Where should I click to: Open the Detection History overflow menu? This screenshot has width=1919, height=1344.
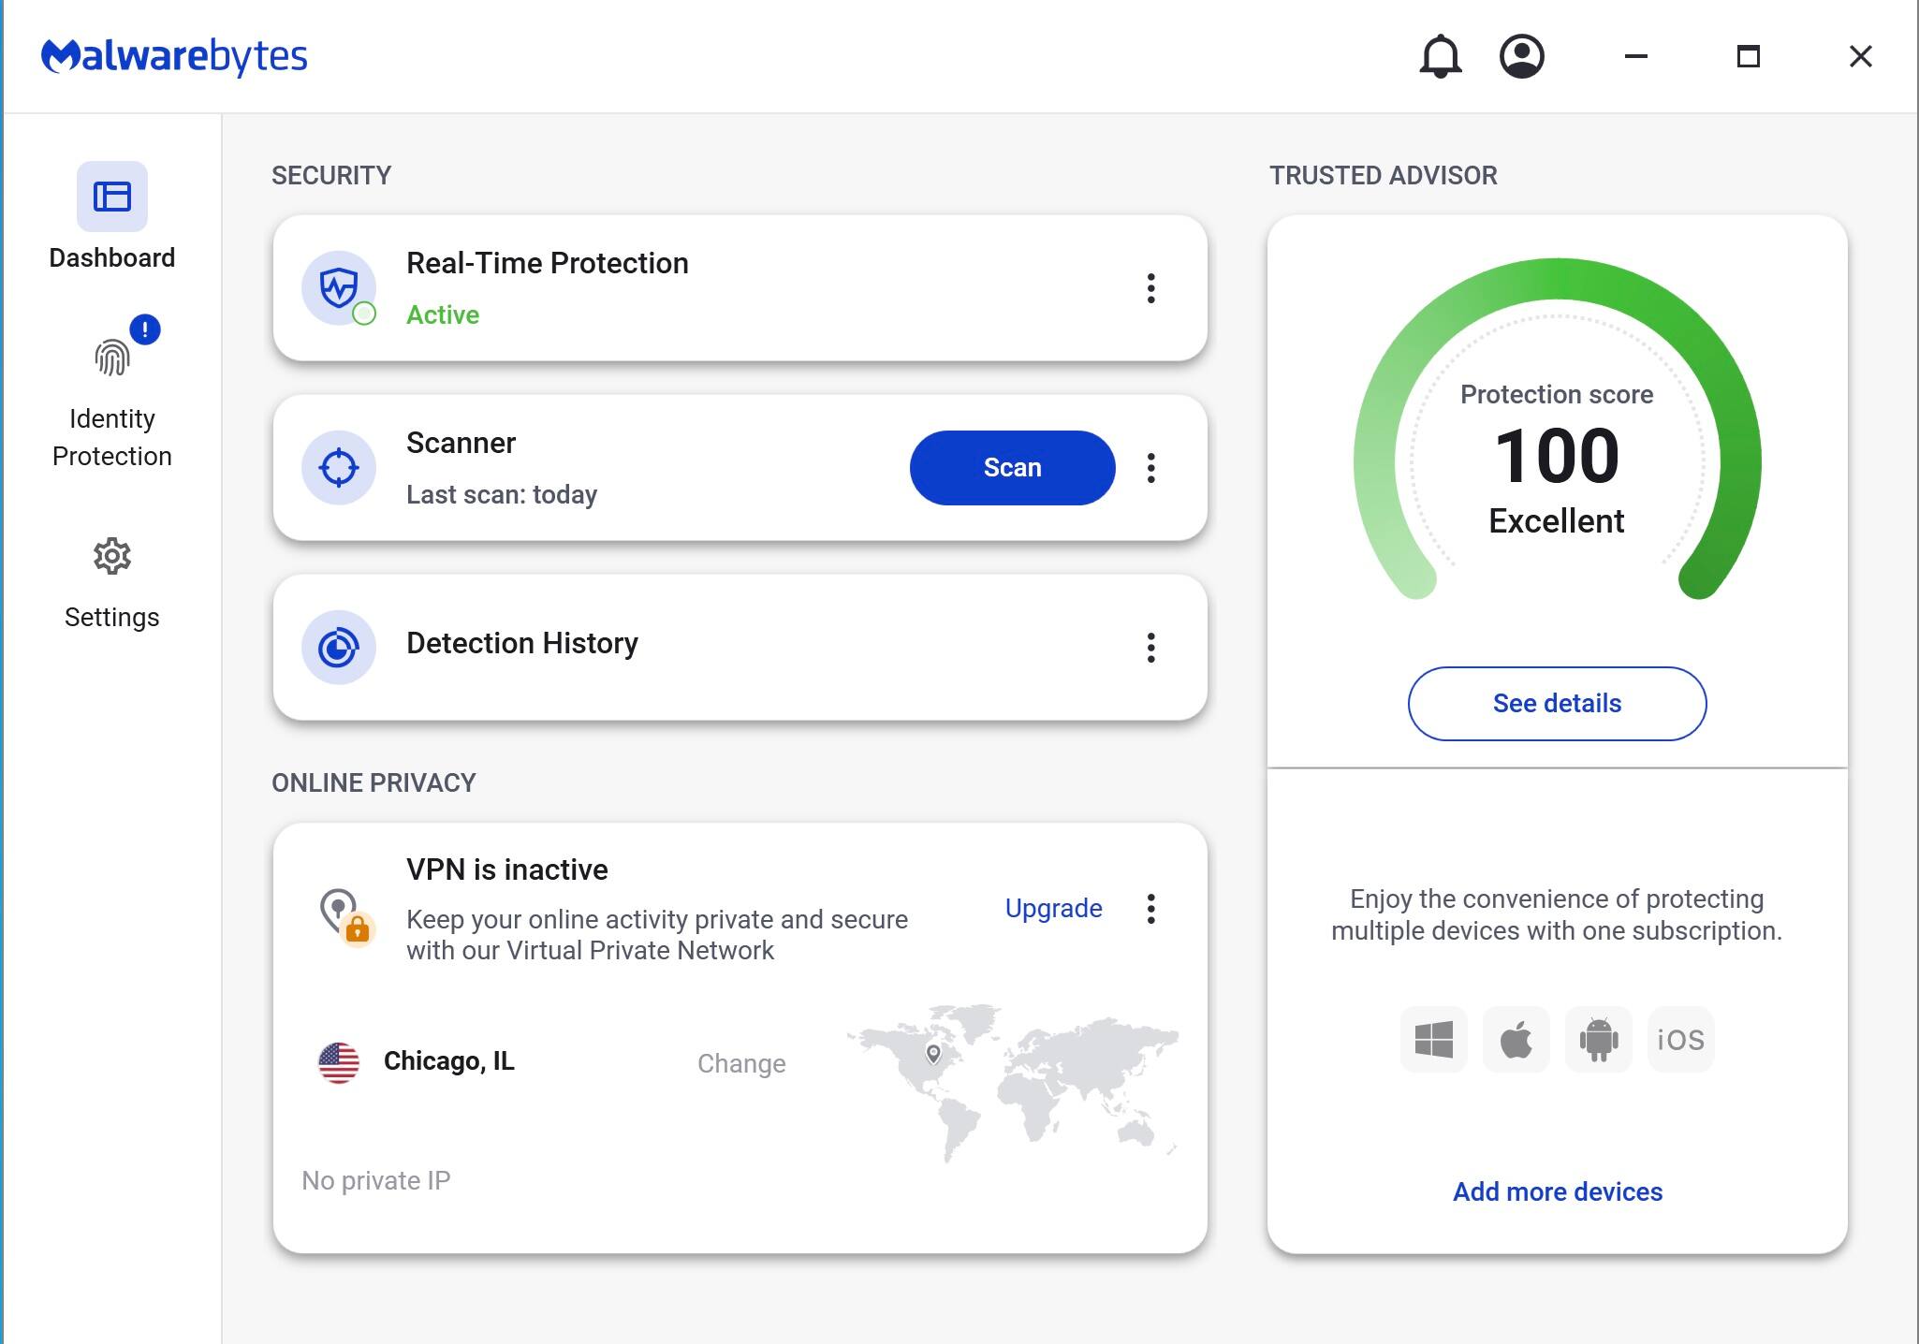[1150, 647]
